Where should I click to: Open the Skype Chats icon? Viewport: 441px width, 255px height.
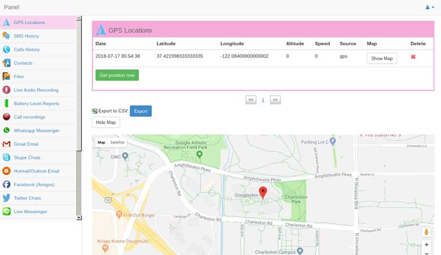pos(6,158)
